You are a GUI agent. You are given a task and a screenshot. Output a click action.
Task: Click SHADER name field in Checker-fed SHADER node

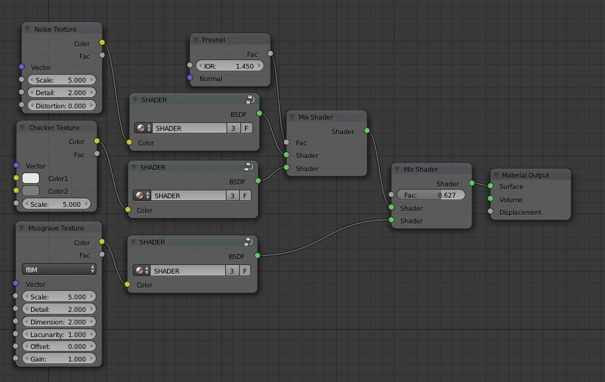click(188, 196)
